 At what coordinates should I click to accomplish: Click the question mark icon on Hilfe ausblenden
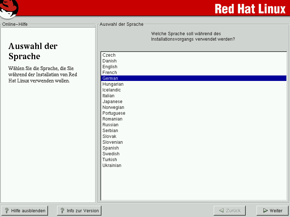pos(7,210)
